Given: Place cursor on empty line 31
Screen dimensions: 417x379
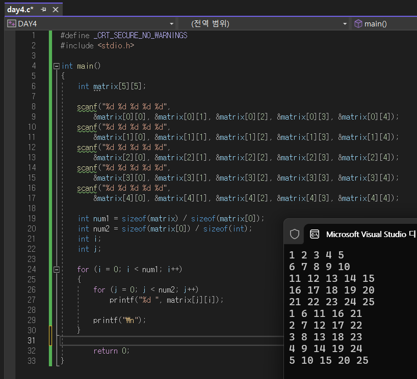Looking at the screenshot, I should 171,341.
